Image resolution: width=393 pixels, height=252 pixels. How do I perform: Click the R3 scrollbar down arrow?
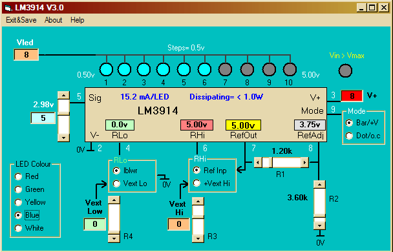coord(198,238)
